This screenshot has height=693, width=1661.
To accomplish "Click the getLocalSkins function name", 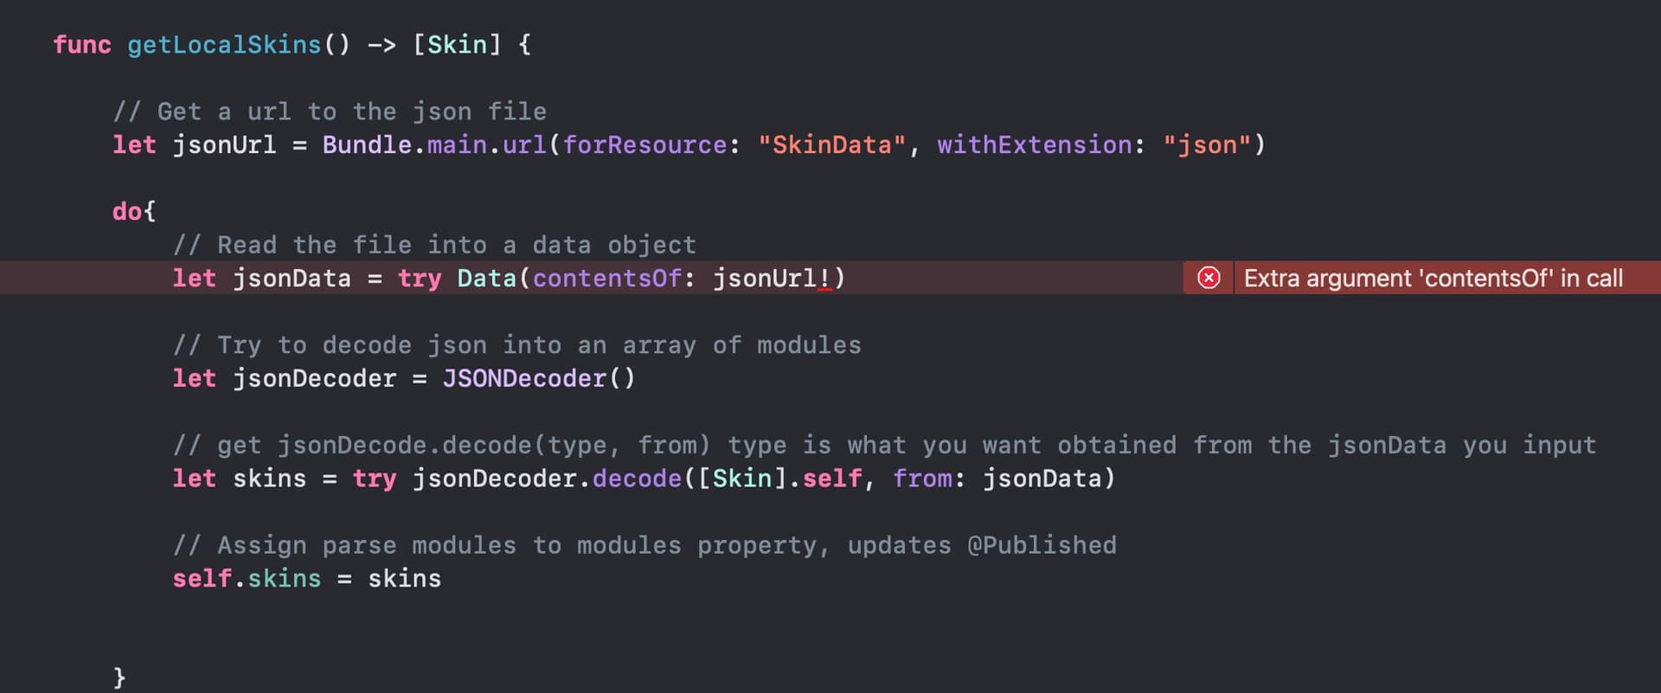I will pyautogui.click(x=224, y=44).
